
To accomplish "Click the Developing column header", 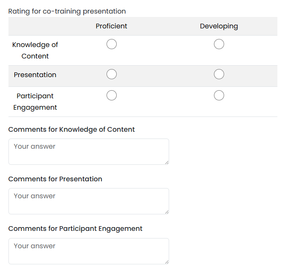I will [x=219, y=26].
